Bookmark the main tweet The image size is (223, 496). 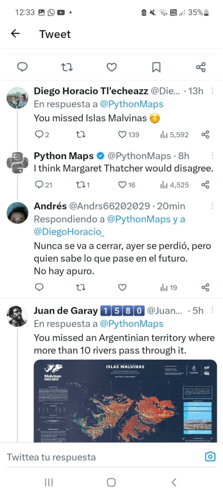tap(156, 67)
